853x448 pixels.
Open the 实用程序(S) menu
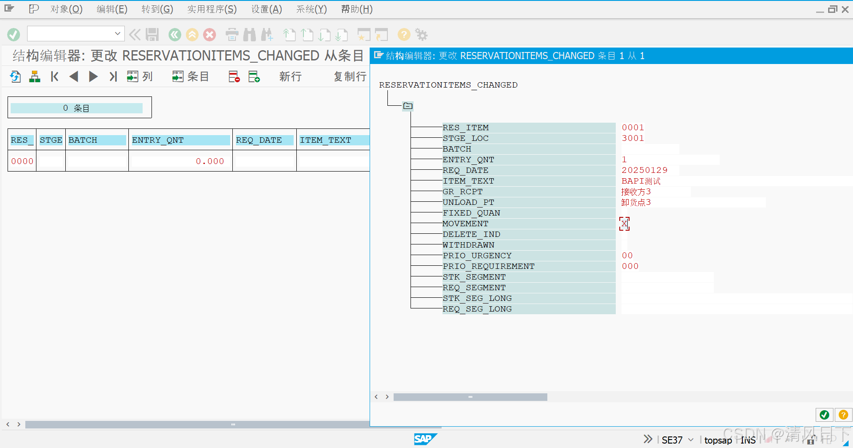(x=212, y=9)
